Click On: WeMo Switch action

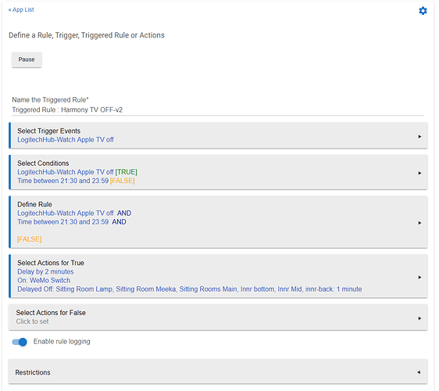44,280
